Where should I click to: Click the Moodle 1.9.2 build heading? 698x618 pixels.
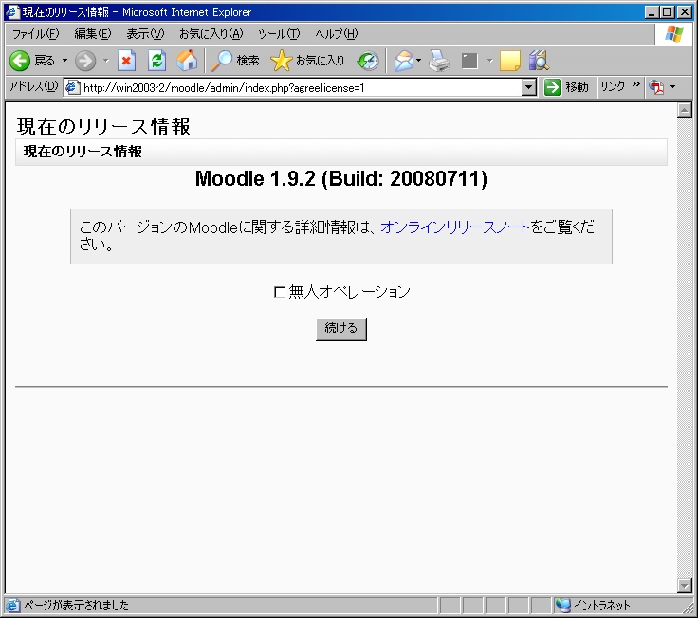pyautogui.click(x=341, y=179)
